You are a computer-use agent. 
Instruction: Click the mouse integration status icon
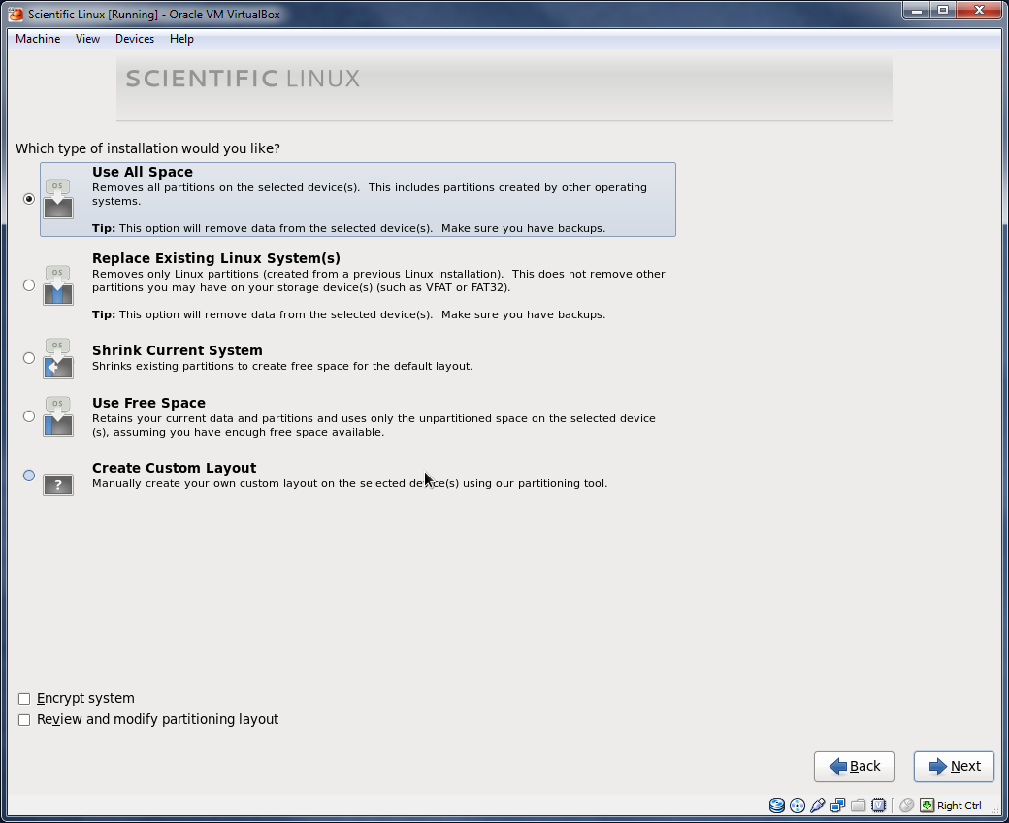pyautogui.click(x=907, y=805)
